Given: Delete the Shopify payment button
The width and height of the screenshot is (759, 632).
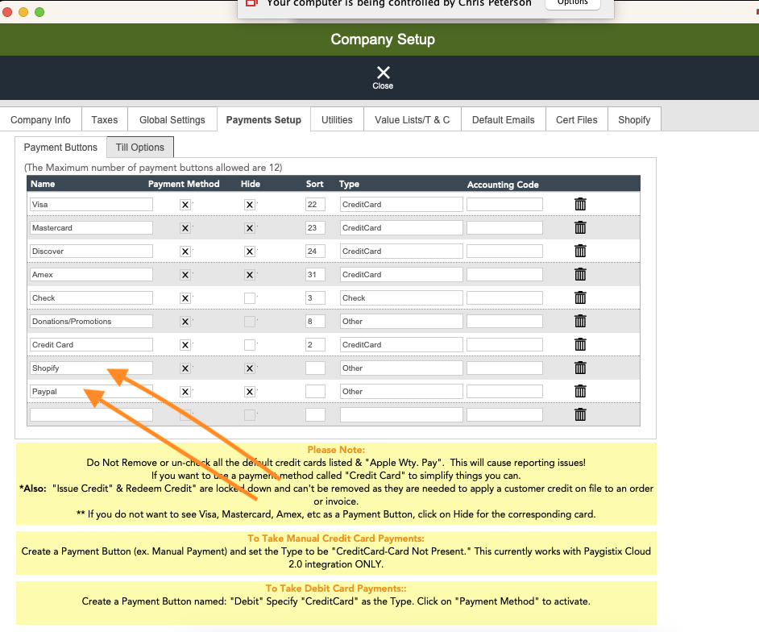Looking at the screenshot, I should (580, 368).
